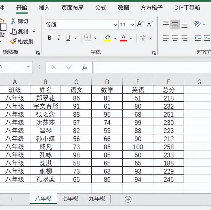Align text right
This screenshot has width=211, height=210.
(184, 38)
